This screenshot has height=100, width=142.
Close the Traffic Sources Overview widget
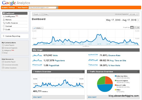(138, 71)
